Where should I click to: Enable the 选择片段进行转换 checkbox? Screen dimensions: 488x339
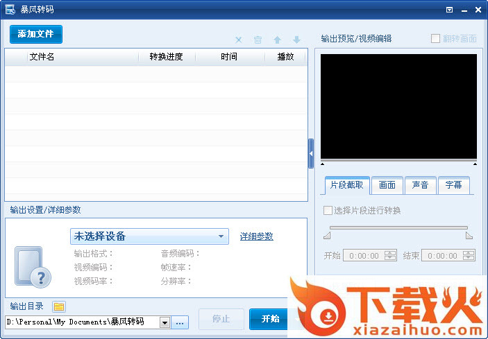coord(328,210)
